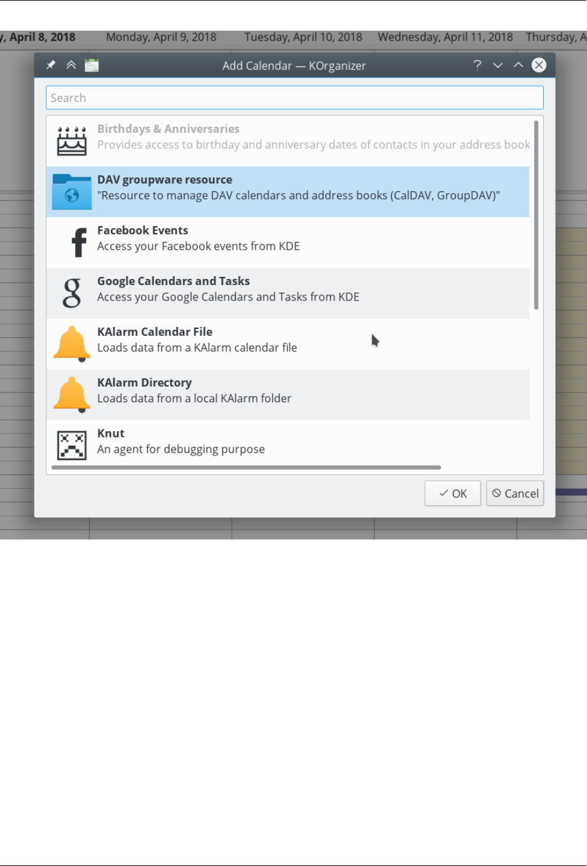Open the KOrganizer window menu icon

pos(91,65)
